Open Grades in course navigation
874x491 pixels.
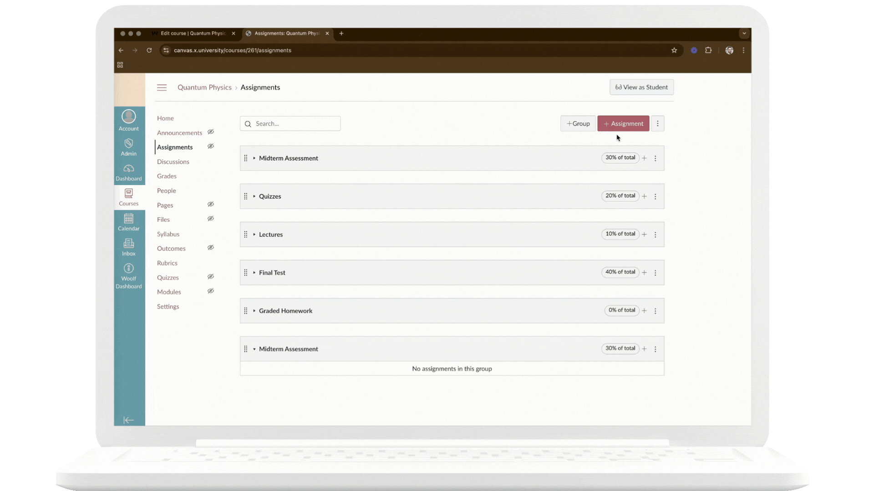pos(167,176)
